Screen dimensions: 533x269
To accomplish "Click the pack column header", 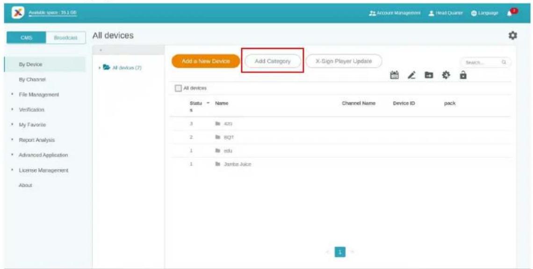I will 449,103.
